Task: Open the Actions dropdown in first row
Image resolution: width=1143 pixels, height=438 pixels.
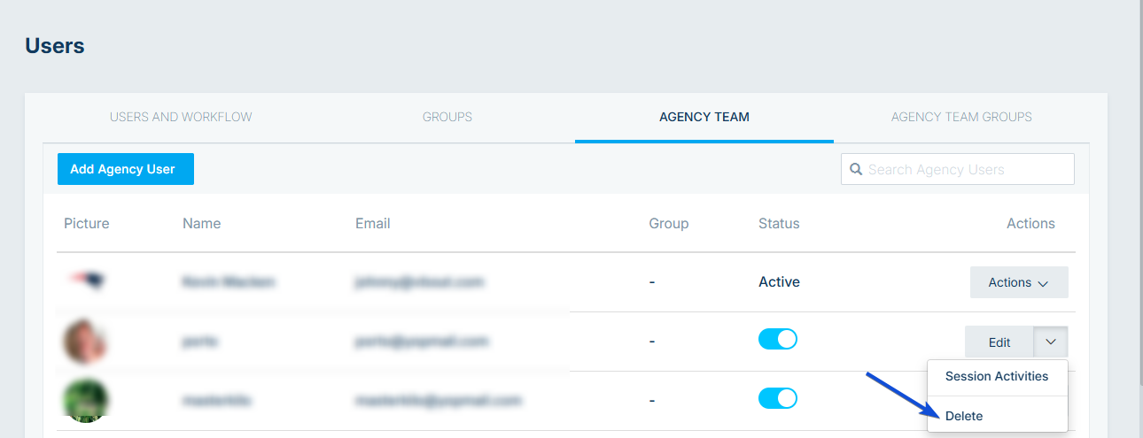Action: [1019, 282]
